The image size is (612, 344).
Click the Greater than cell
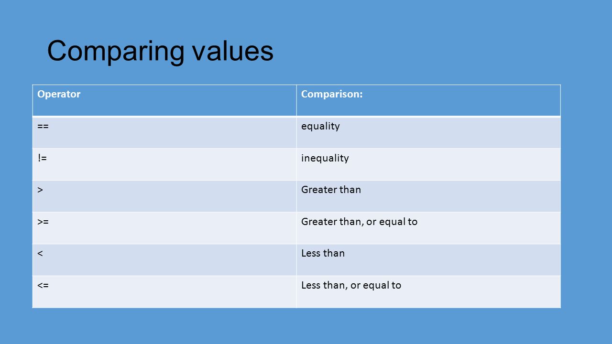tap(428, 196)
